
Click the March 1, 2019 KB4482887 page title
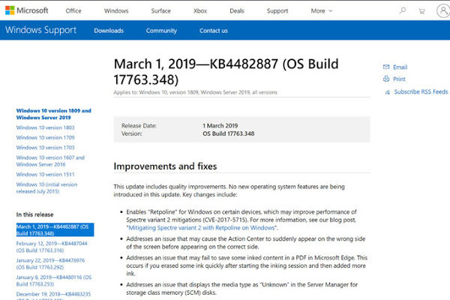(x=226, y=72)
